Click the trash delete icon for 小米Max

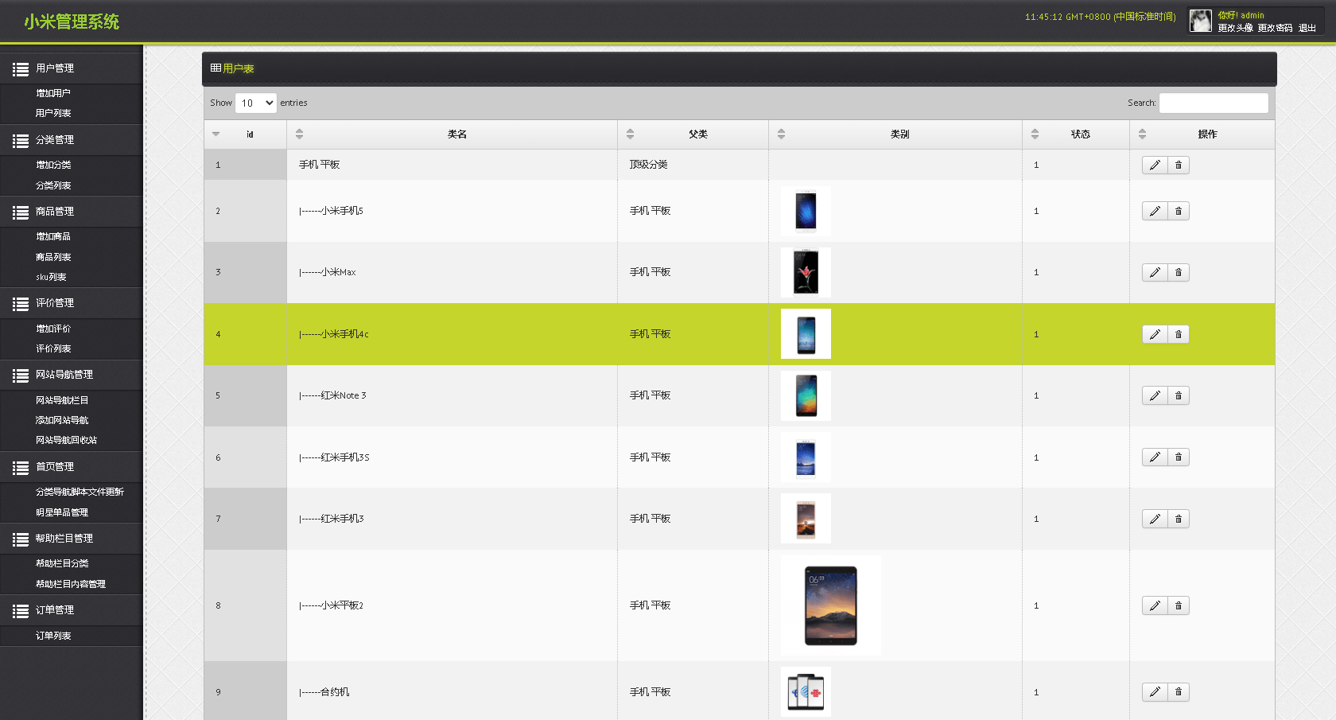1179,273
